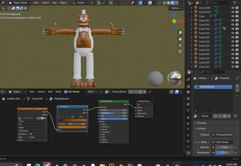
Task: Open the Object Data properties tab
Action: (x=188, y=147)
